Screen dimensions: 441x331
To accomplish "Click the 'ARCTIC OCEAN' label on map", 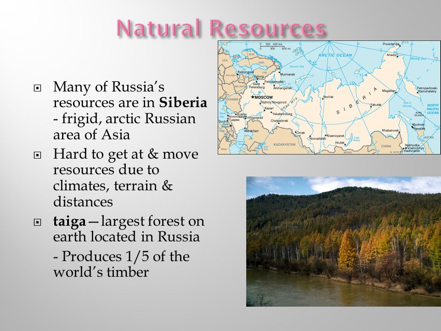I will [x=335, y=55].
